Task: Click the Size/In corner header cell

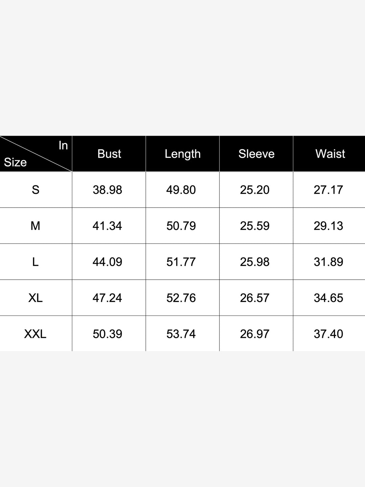Action: point(35,154)
